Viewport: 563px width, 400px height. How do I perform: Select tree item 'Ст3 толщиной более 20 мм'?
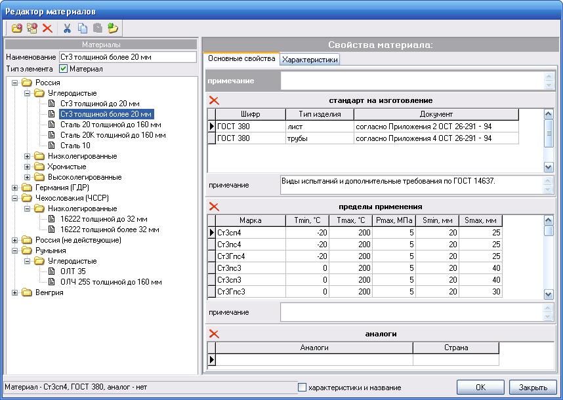tap(106, 114)
